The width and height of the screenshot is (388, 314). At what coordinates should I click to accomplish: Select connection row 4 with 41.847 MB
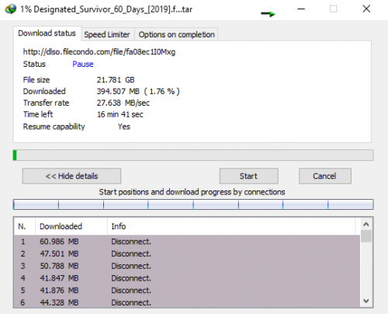187,278
